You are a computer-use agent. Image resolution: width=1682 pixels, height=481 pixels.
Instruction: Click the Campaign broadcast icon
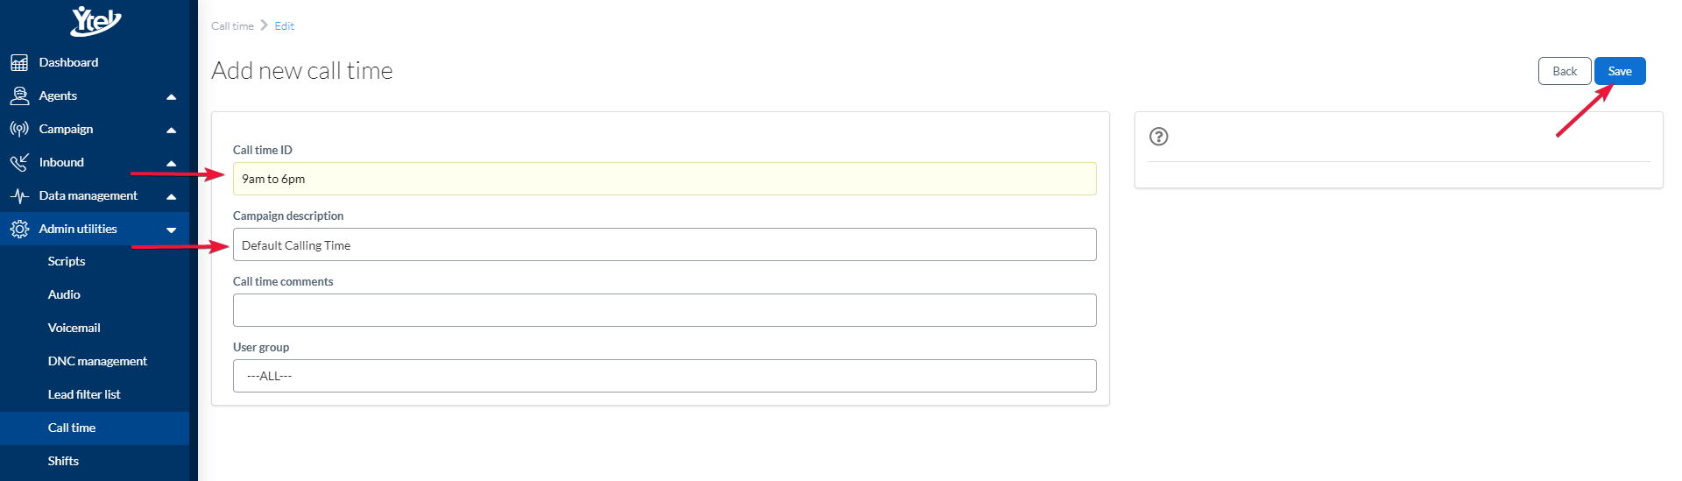pos(19,129)
